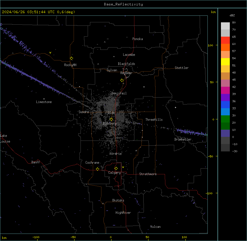Click the Lake Louise label
Image resolution: width=247 pixels, height=241 pixels.
click(5, 139)
